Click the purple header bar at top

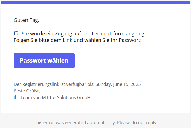tap(95, 3)
